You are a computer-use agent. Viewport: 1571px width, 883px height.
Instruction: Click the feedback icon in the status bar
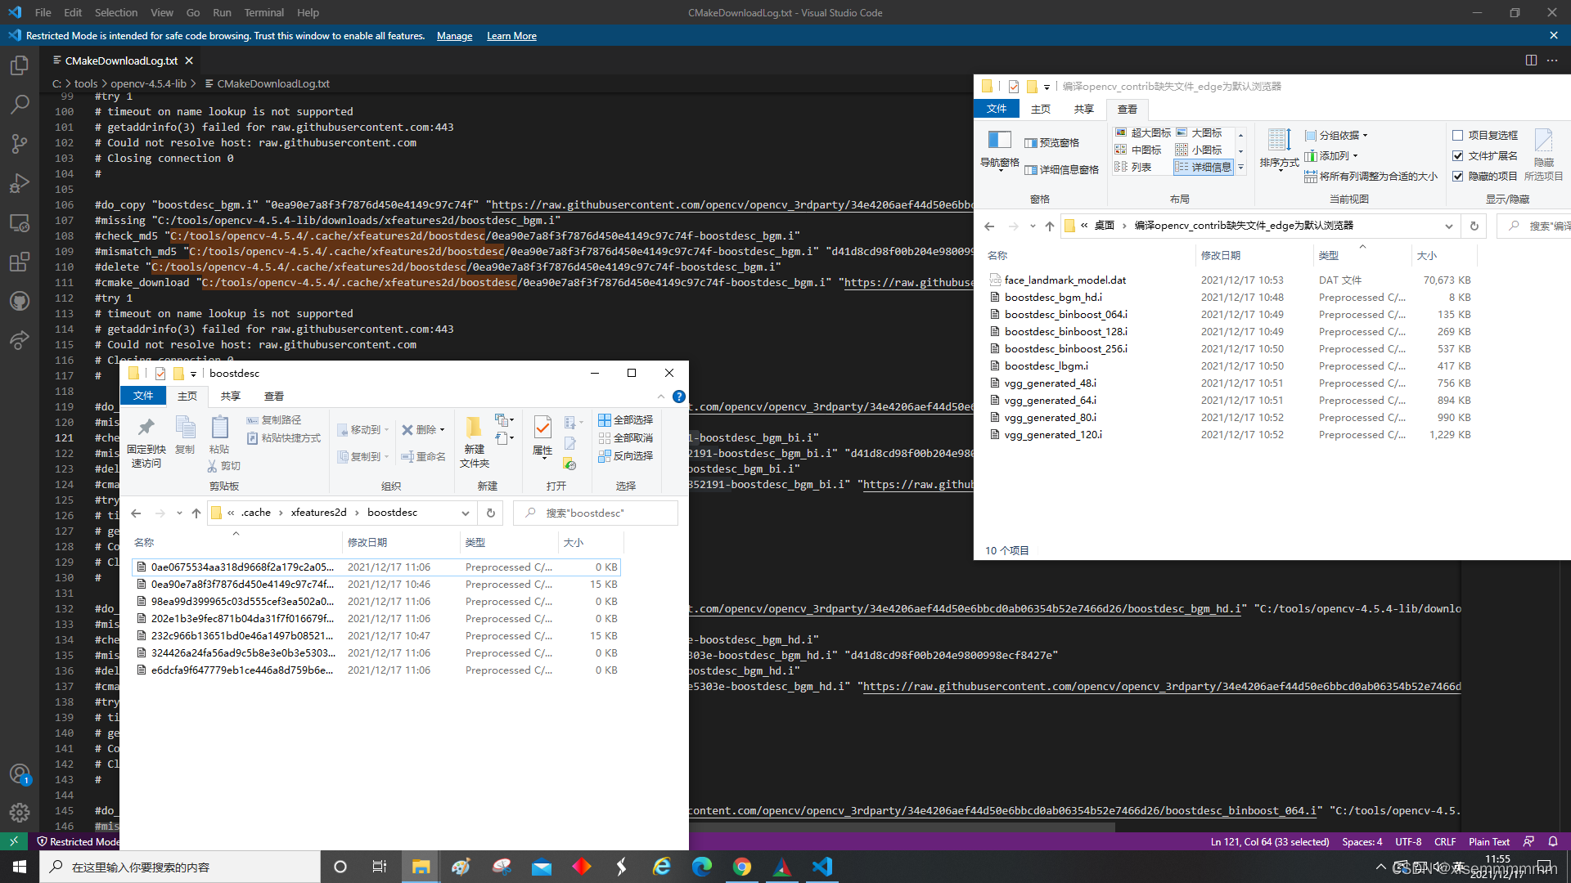point(1528,841)
